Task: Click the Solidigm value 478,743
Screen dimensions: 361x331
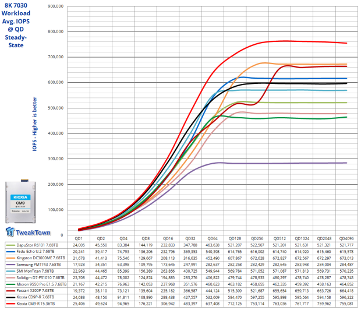Action: pos(346,277)
